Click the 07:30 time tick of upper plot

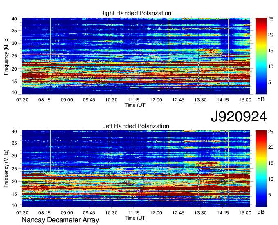pos(22,100)
